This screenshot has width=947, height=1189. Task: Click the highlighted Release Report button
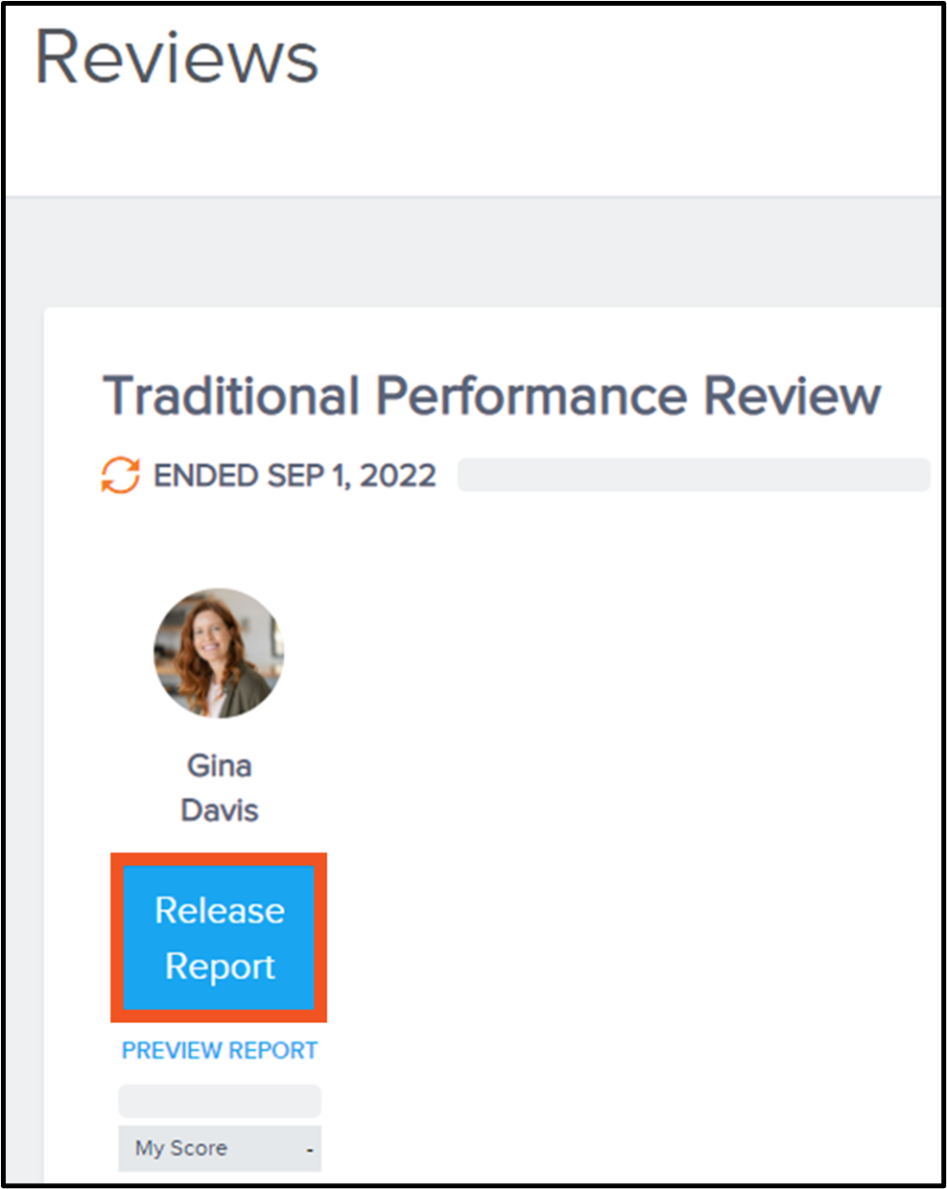(x=219, y=938)
